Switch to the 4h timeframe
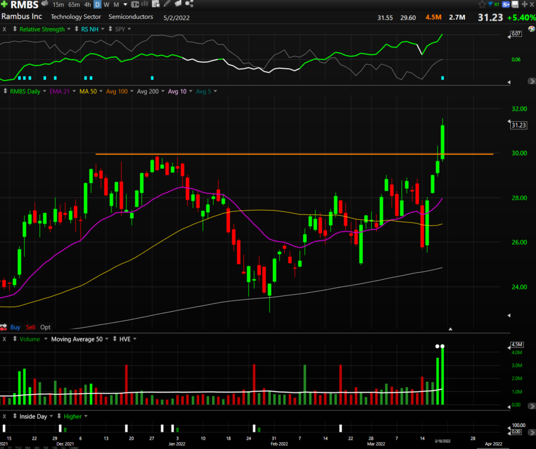 coord(88,4)
